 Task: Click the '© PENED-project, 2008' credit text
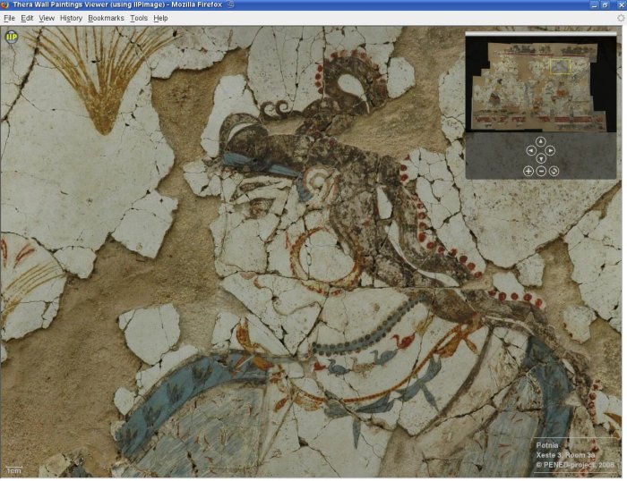point(575,465)
